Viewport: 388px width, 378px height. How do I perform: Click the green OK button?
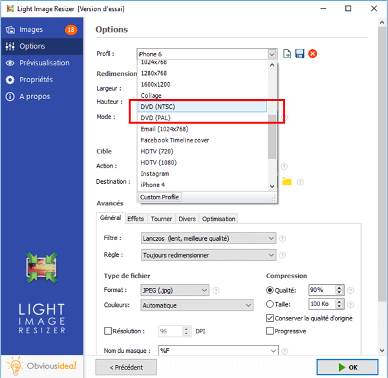pyautogui.click(x=347, y=368)
